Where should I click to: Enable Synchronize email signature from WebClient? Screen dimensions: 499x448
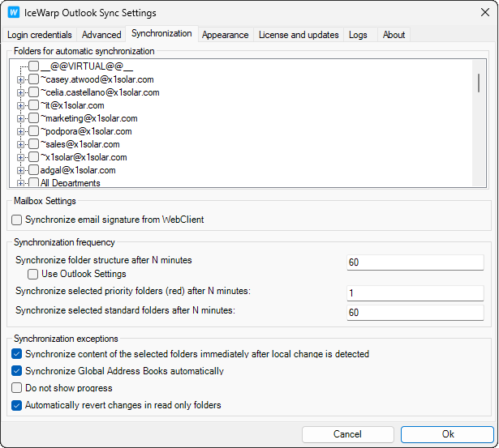click(x=16, y=220)
